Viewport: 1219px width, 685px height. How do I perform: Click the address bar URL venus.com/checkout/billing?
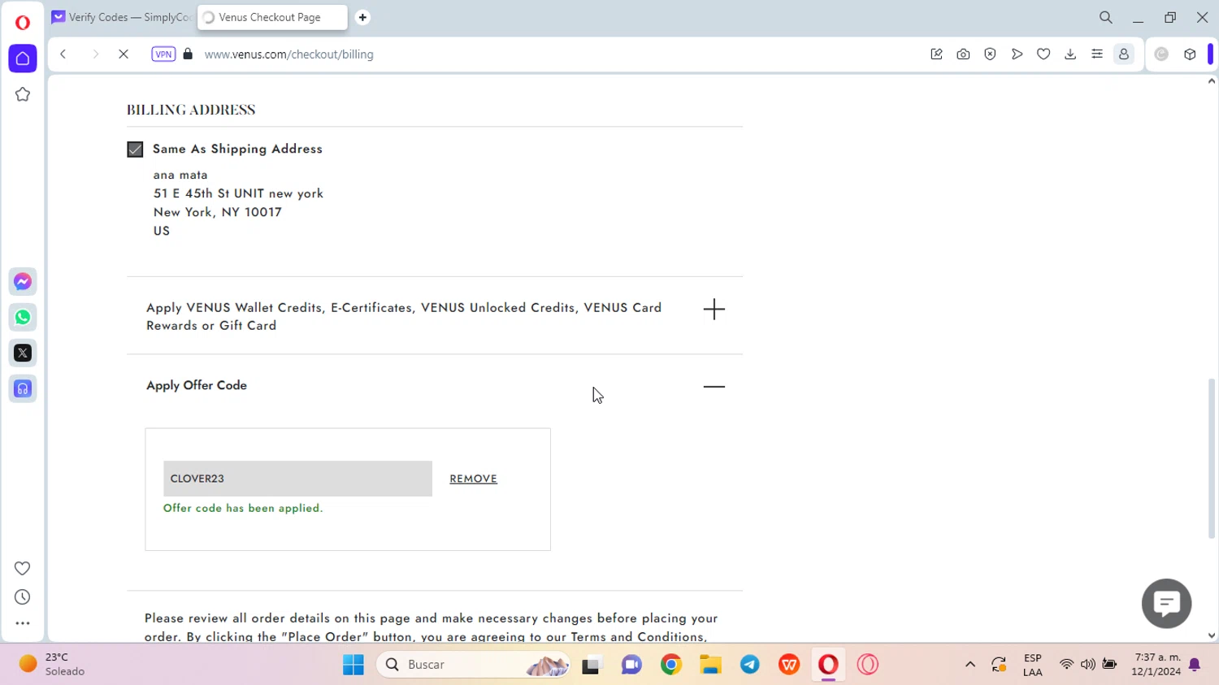[289, 54]
